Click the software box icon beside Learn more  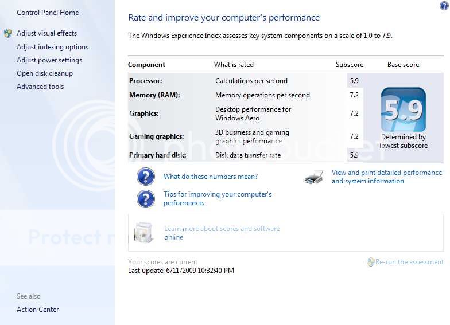[143, 232]
